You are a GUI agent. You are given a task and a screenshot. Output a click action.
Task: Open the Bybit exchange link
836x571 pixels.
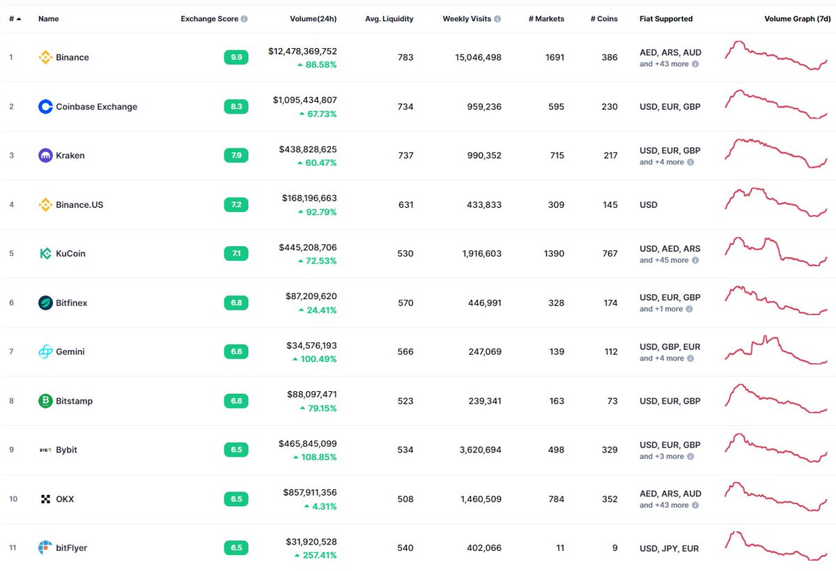point(66,450)
